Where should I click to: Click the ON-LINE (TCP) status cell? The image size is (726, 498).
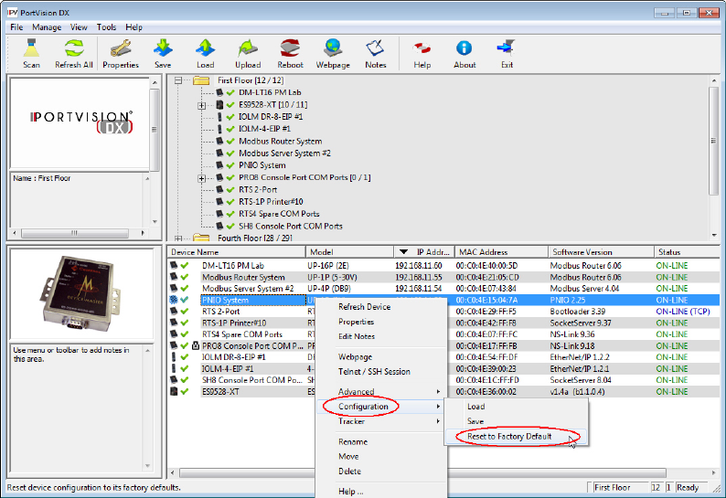pyautogui.click(x=682, y=312)
